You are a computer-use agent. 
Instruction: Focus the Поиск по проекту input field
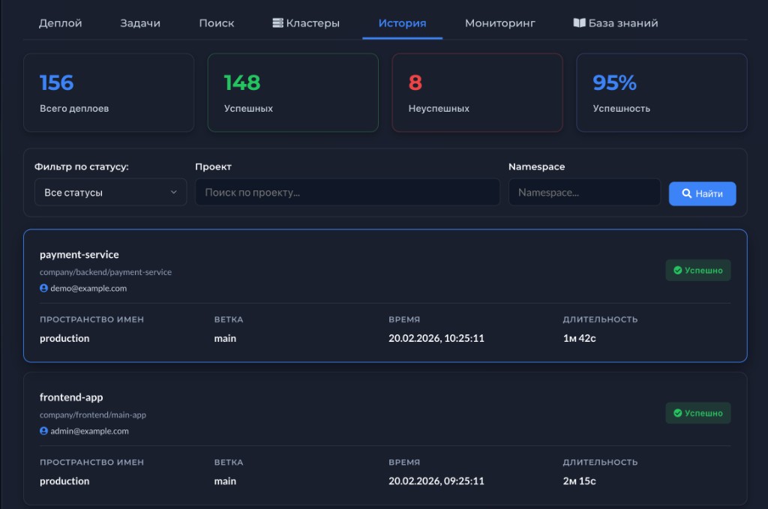click(347, 193)
